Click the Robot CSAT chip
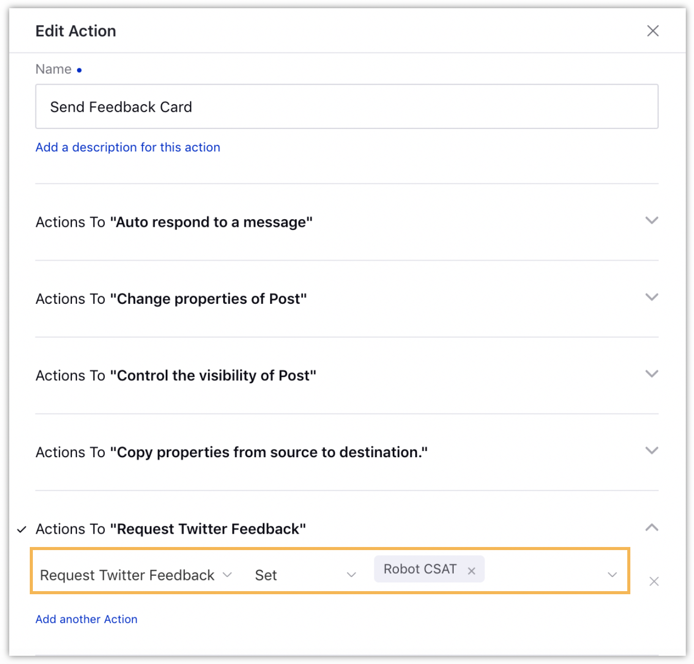Screen dimensions: 694x664 (x=429, y=569)
